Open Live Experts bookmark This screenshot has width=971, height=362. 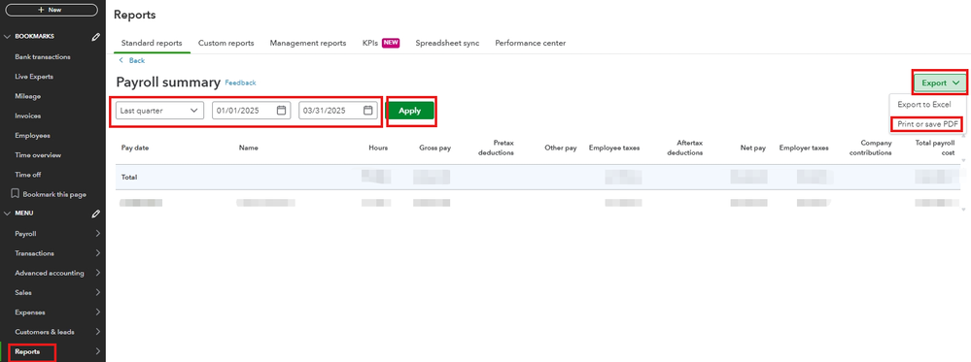tap(34, 77)
